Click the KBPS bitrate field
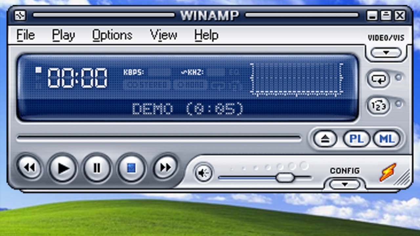The width and height of the screenshot is (420, 236). [159, 72]
